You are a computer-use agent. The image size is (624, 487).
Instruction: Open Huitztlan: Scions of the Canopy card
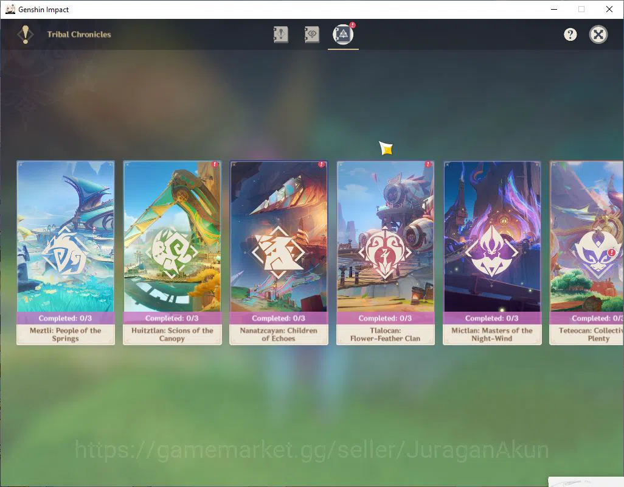pos(172,253)
